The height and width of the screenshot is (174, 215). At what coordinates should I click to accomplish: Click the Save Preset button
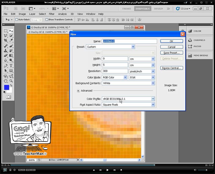tap(171, 53)
